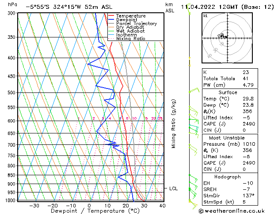Image resolution: width=278 pixels, height=214 pixels.
Task: Select the Dry Adiabat legend label
Action: click(130, 27)
